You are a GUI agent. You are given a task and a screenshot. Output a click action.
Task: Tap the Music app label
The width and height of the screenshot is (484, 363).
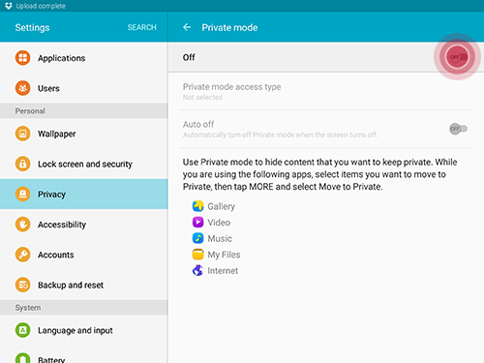220,238
